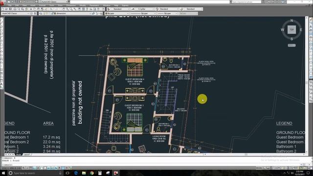This screenshot has width=313, height=176.
Task: Click E on the ViewCube compass
Action: click(301, 30)
